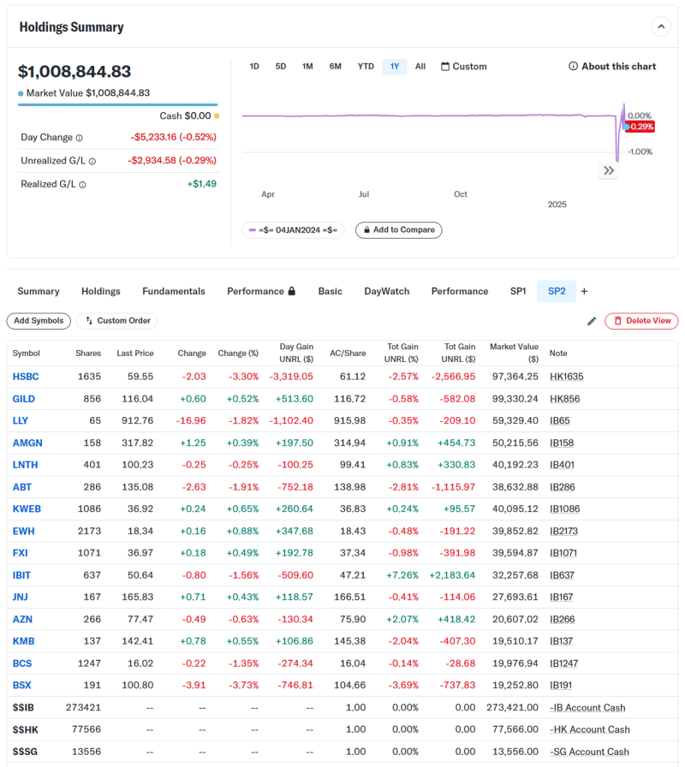Click the Add to Compare button

tap(398, 230)
